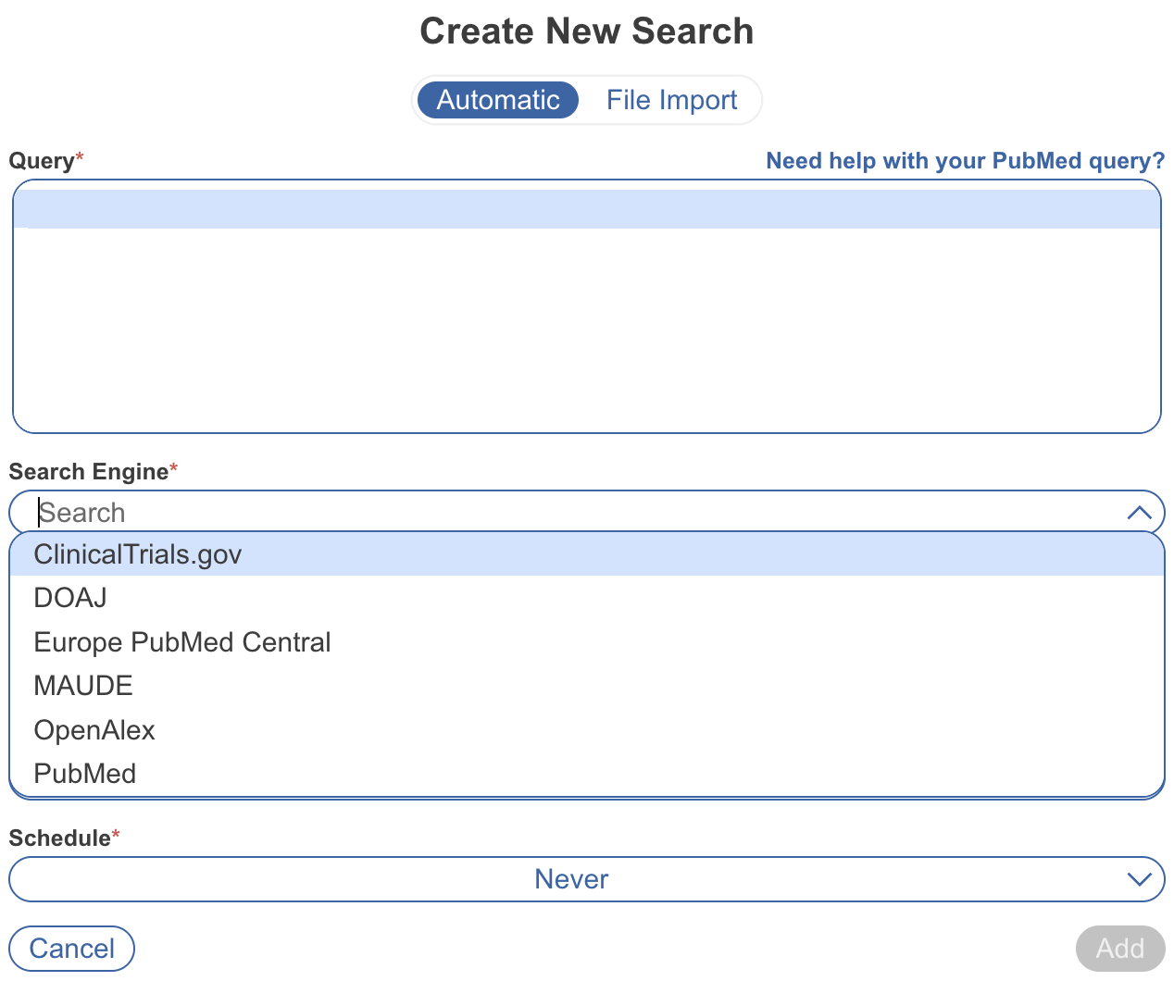Collapse the Search Engine list with the up chevron
Viewport: 1174px width, 981px height.
[1139, 513]
